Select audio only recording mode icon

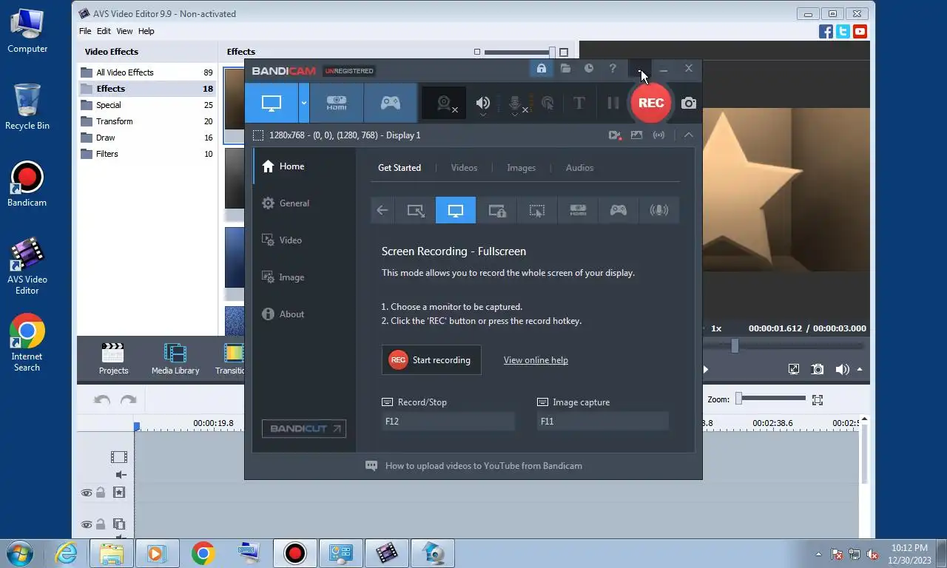658,210
